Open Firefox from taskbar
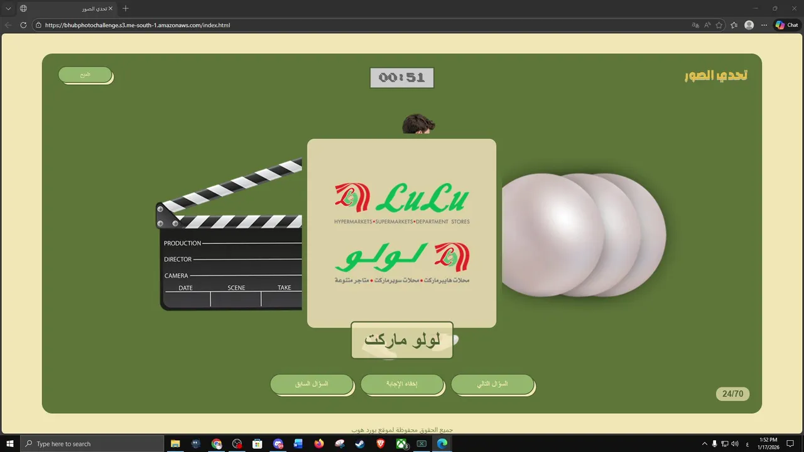 (319, 444)
